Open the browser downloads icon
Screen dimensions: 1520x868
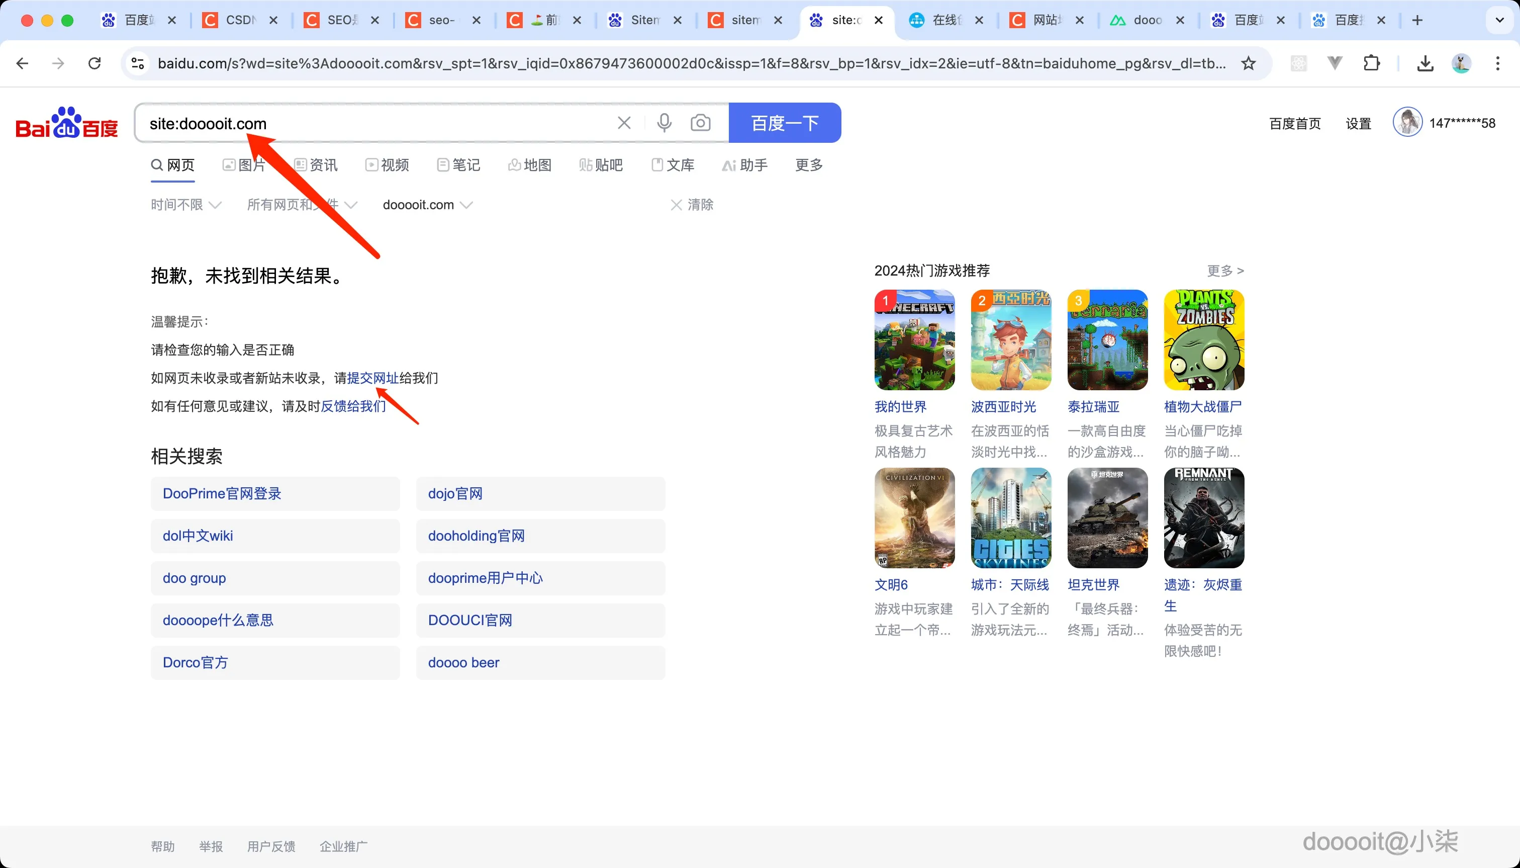coord(1424,63)
